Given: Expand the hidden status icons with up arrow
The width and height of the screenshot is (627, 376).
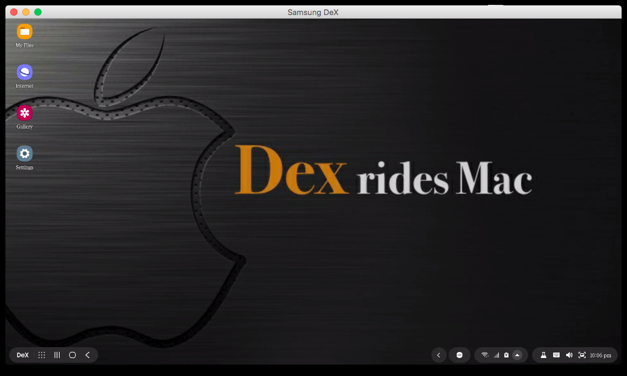Looking at the screenshot, I should click(517, 355).
